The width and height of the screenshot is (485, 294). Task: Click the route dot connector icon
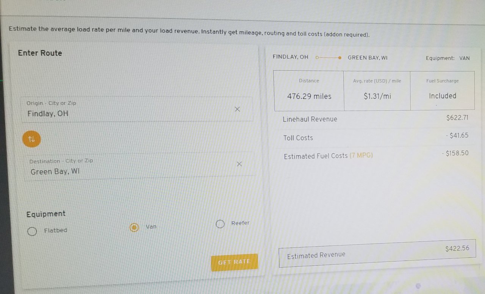[329, 58]
